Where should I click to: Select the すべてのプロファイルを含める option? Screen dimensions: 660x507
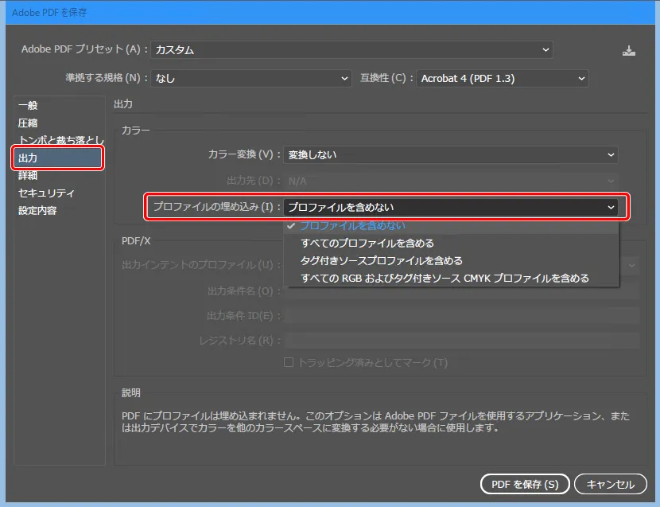tap(367, 243)
